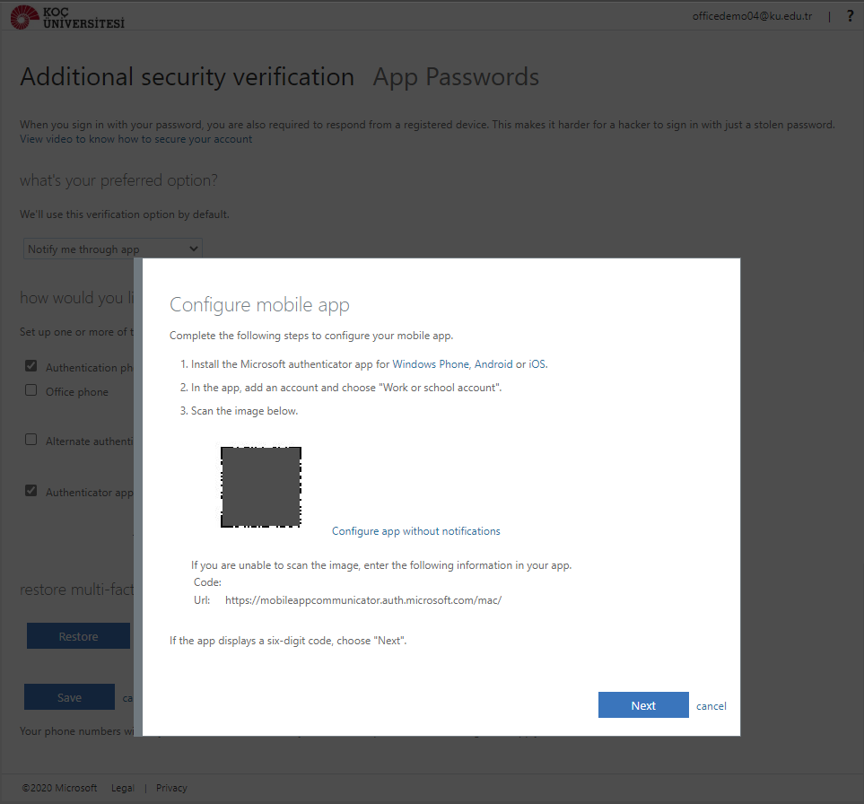Open the Android app link
This screenshot has width=864, height=804.
[x=493, y=364]
